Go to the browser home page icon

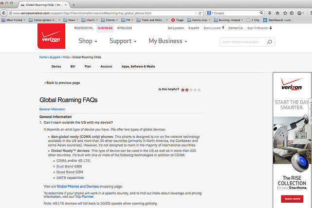pos(277,13)
